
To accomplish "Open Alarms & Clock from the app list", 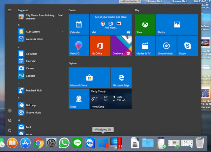I will coord(41,39).
